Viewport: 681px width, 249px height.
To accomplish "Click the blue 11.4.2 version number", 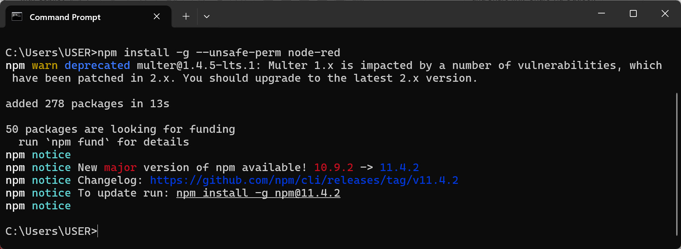I will 399,168.
